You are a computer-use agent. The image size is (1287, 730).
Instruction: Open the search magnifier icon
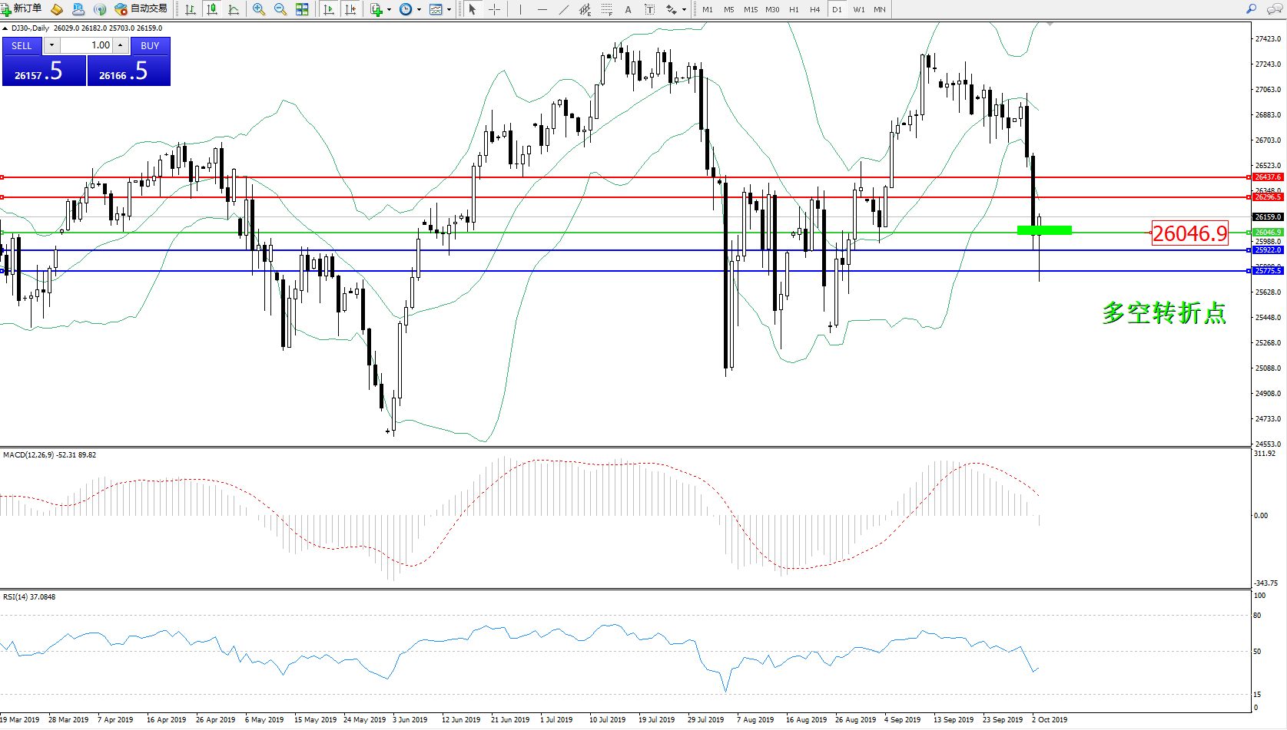point(1251,9)
